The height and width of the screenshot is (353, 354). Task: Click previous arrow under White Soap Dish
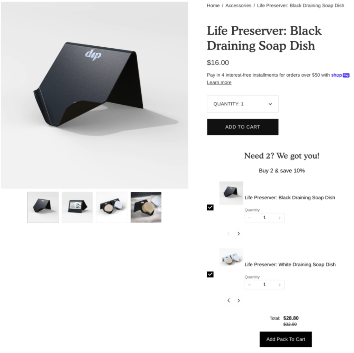point(229,300)
